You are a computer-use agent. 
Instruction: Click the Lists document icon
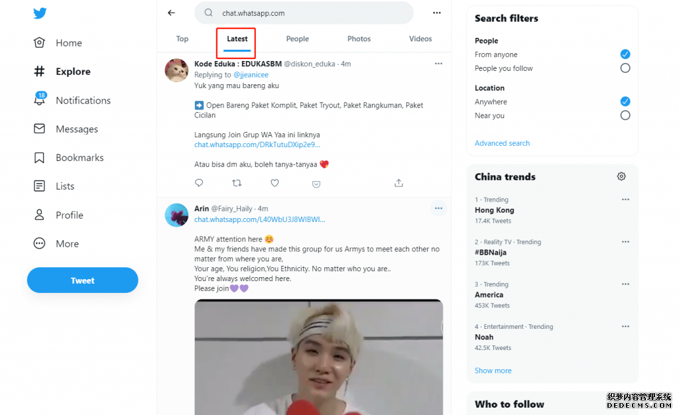(39, 186)
